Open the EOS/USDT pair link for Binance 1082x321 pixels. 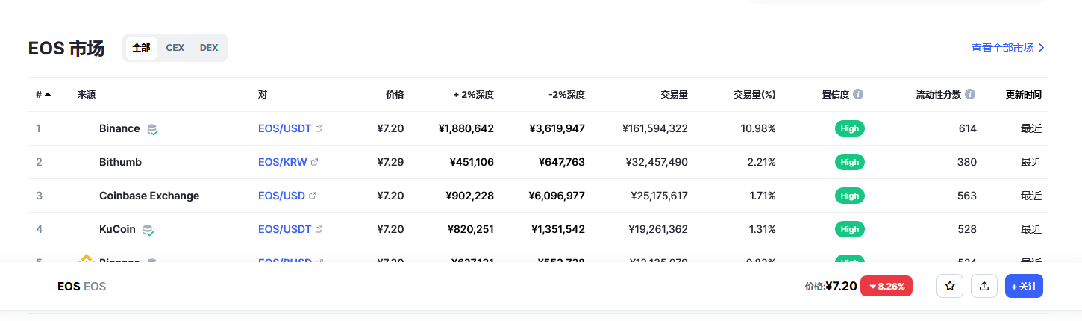284,128
